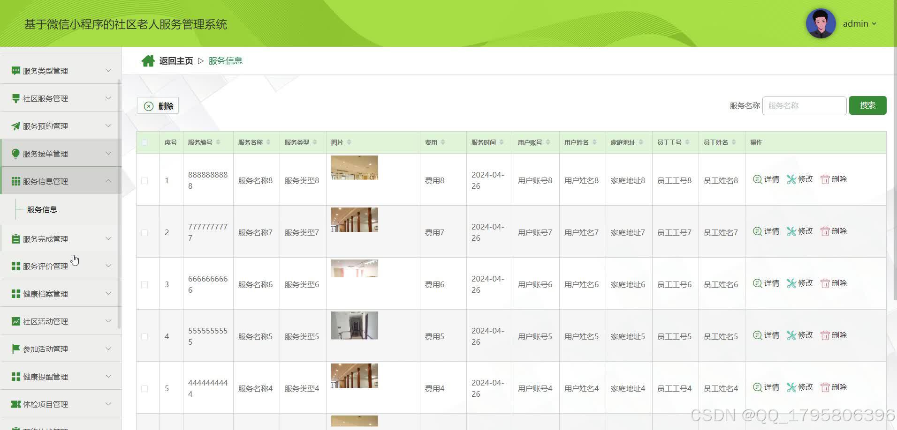Click 修改 for 服务名称7 row
Image resolution: width=897 pixels, height=430 pixels.
pyautogui.click(x=800, y=231)
